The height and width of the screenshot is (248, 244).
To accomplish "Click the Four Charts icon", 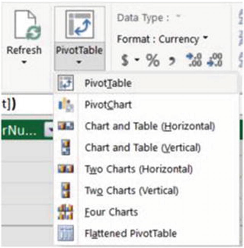I will [66, 212].
